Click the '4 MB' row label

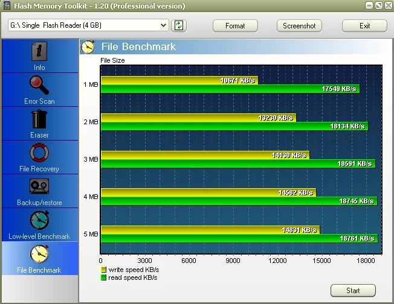[91, 197]
